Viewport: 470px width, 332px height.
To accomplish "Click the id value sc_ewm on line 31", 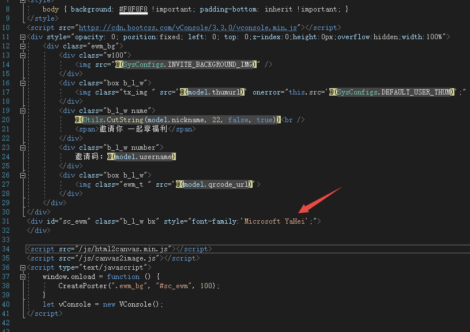I will (75, 221).
